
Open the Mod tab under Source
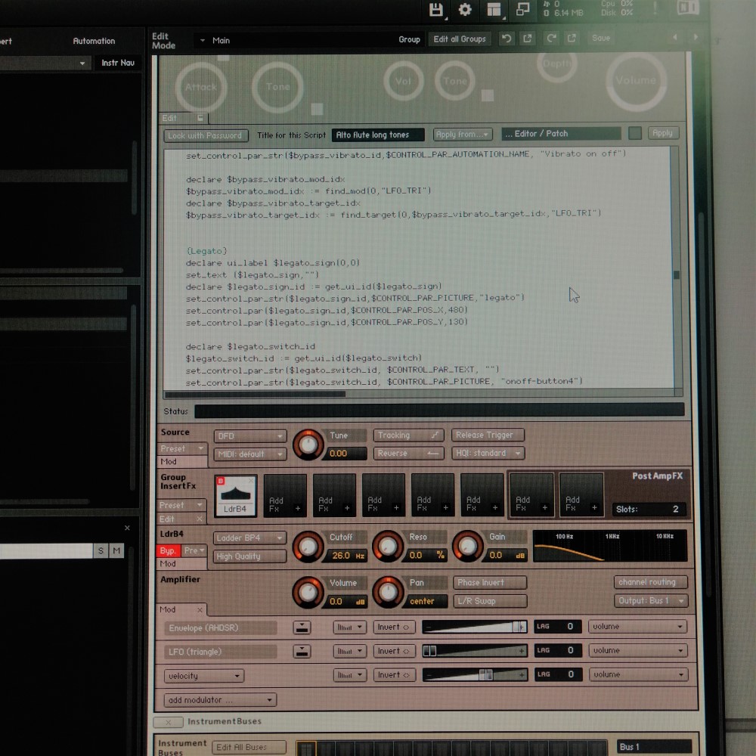click(169, 461)
